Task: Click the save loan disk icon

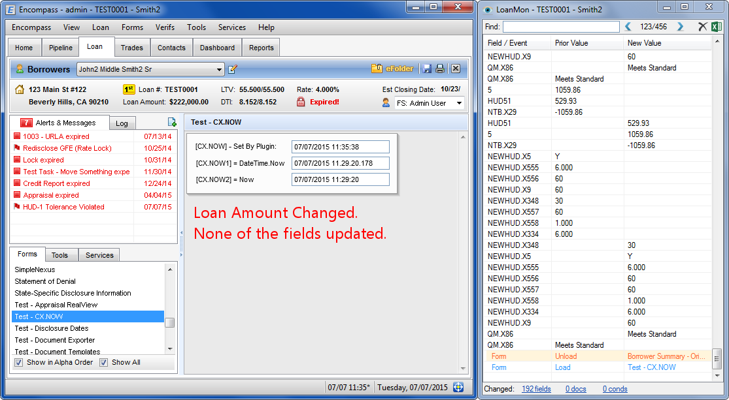Action: 427,69
